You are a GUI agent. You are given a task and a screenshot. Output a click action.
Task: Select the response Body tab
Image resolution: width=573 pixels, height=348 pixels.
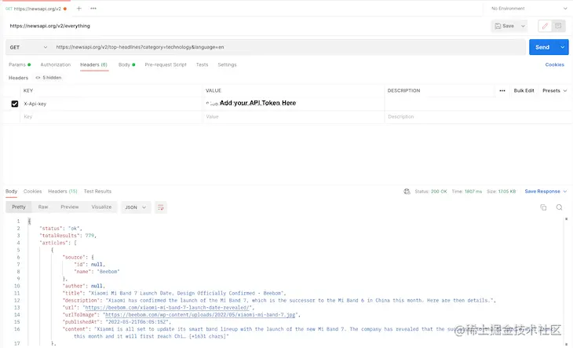coord(11,191)
